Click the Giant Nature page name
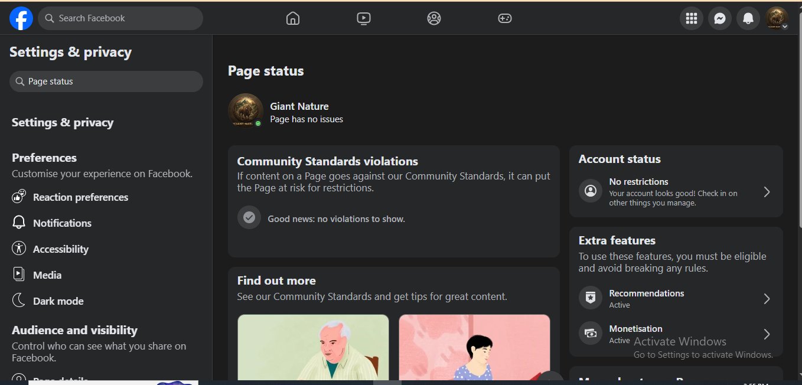 click(299, 106)
